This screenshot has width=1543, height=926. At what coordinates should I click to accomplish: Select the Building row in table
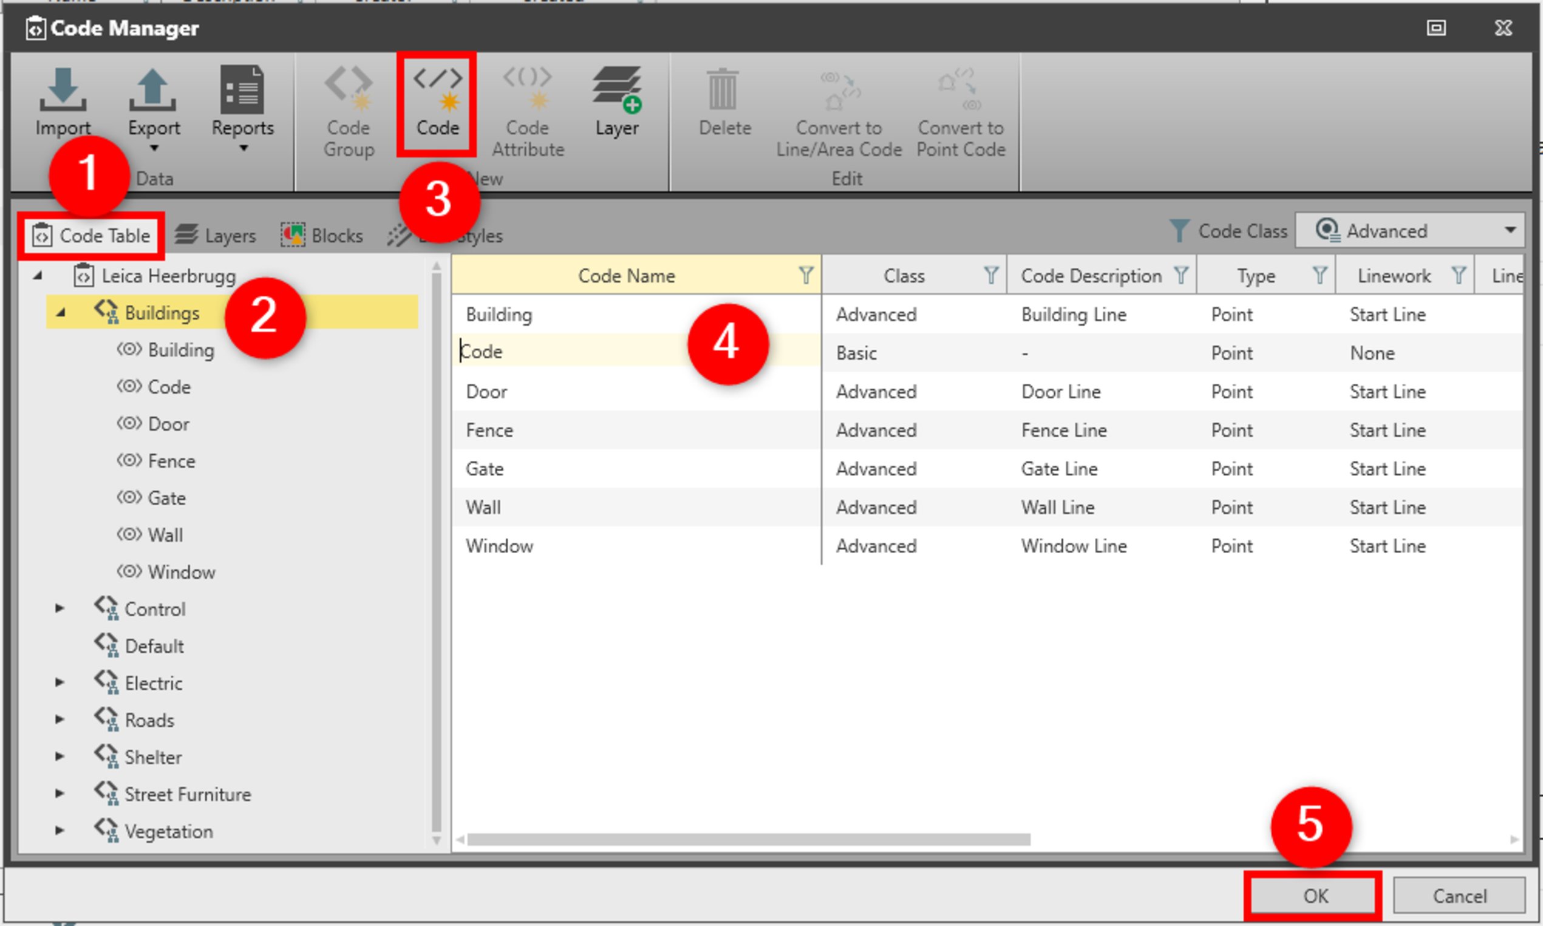pyautogui.click(x=987, y=315)
